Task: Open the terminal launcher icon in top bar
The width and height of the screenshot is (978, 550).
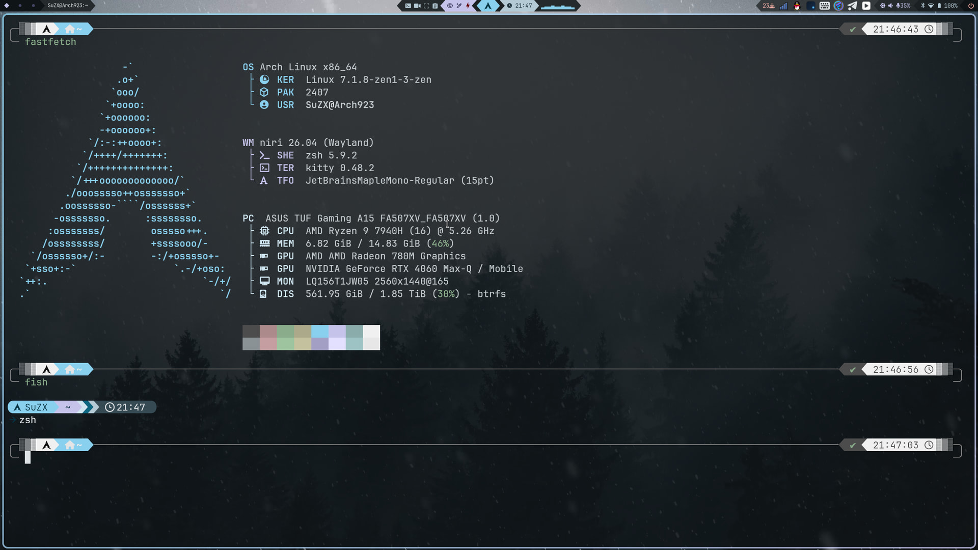Action: click(x=408, y=6)
